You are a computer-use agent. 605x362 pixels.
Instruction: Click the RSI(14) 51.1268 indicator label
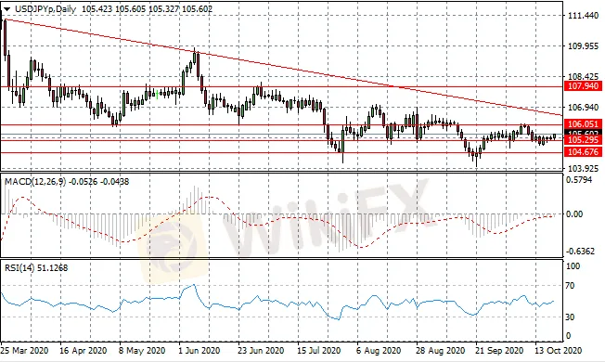pos(36,267)
